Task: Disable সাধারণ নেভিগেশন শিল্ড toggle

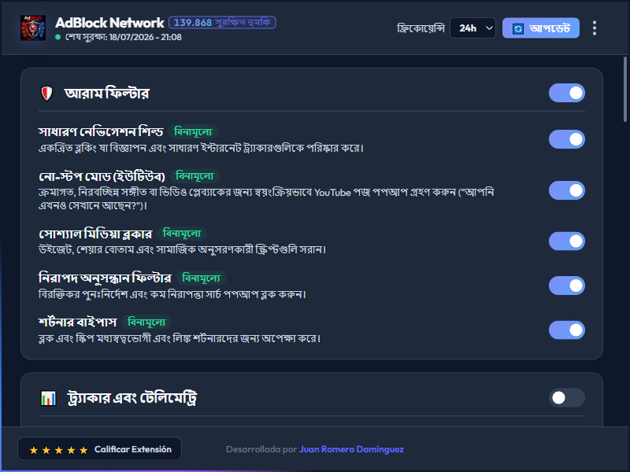Action: pyautogui.click(x=566, y=139)
